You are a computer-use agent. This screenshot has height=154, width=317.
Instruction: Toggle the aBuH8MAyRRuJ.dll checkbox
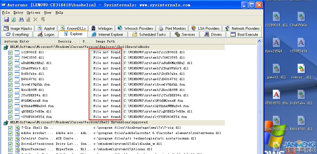(10, 63)
